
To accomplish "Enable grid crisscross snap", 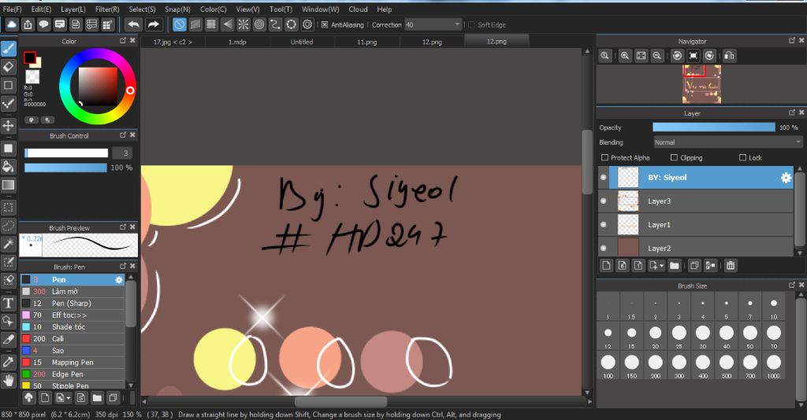I will (x=211, y=24).
